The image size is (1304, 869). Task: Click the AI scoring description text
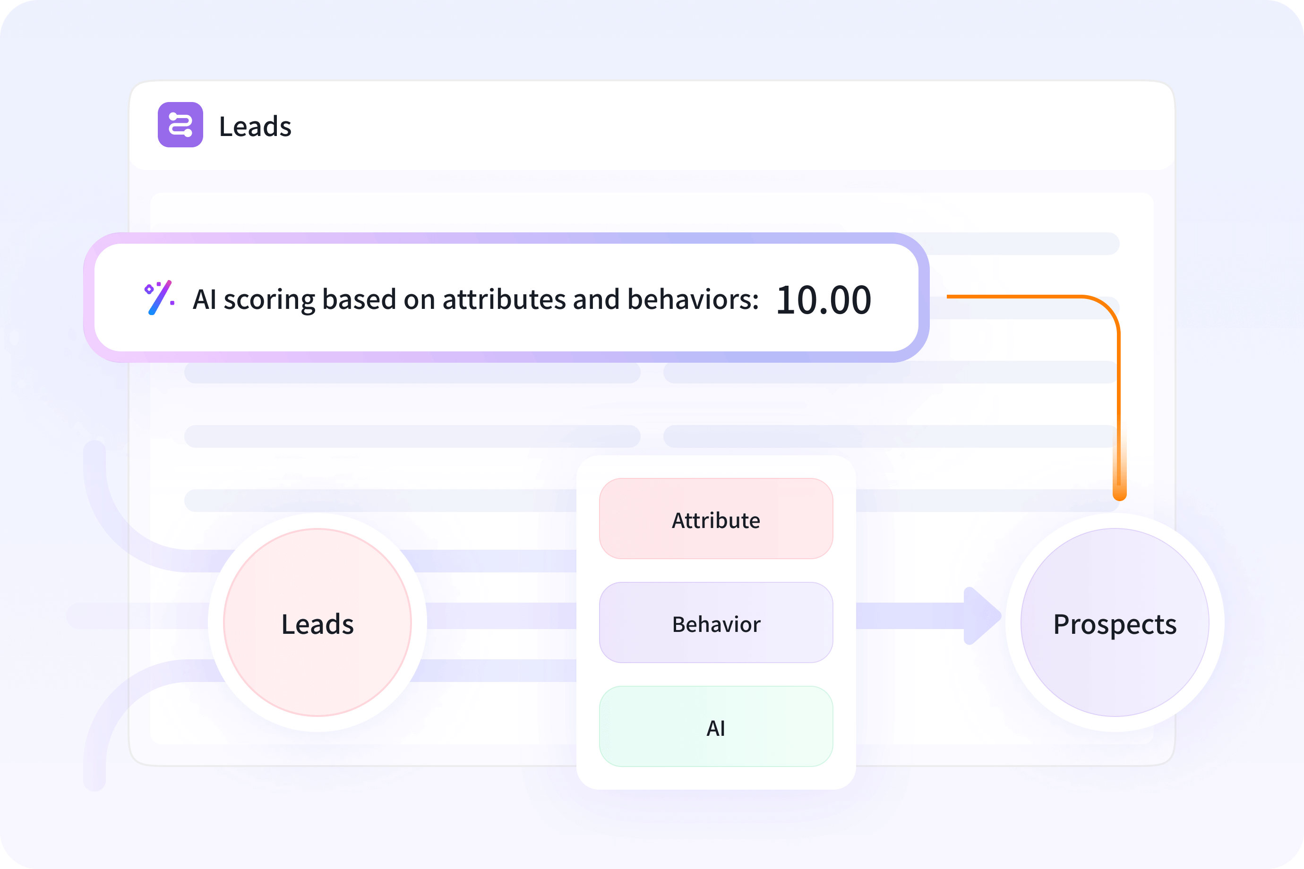(x=475, y=299)
